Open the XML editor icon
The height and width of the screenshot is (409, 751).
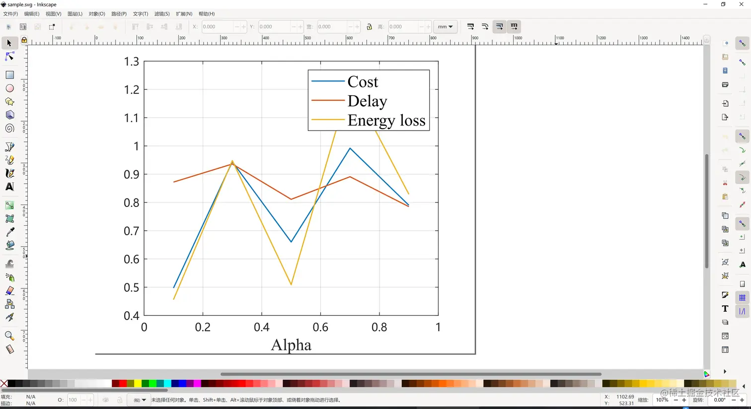(x=725, y=336)
